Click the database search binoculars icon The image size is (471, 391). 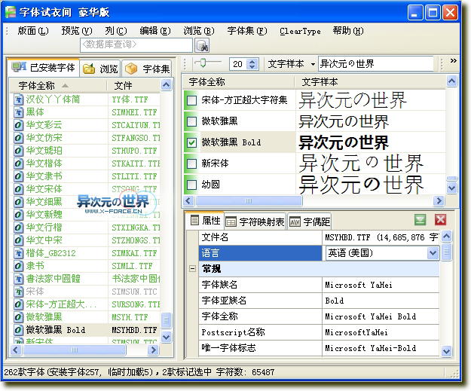click(202, 45)
